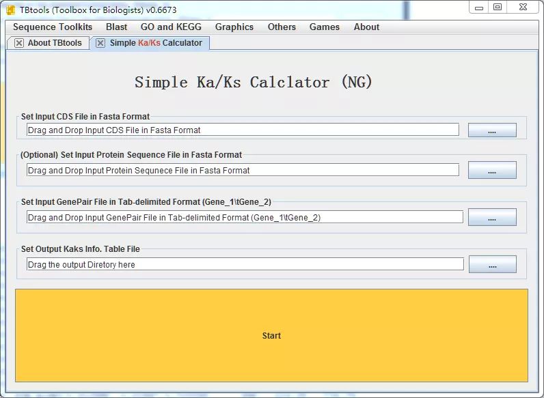Viewport: 544px width, 398px height.
Task: Switch to the About TBtools tab
Action: coord(54,43)
